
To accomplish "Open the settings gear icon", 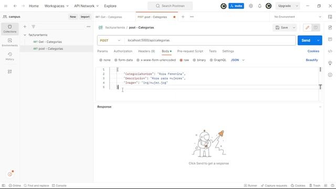I will click(x=251, y=6).
